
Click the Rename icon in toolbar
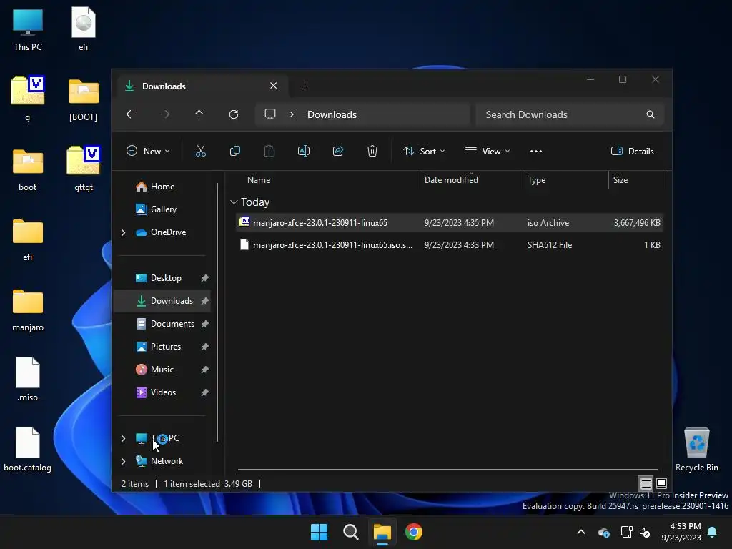point(303,151)
